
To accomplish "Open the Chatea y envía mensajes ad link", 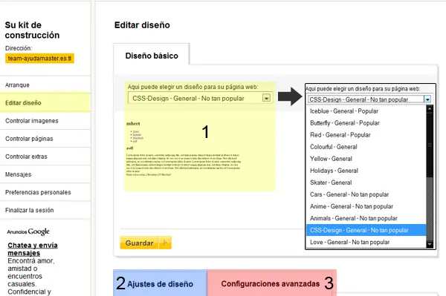I will [x=33, y=249].
